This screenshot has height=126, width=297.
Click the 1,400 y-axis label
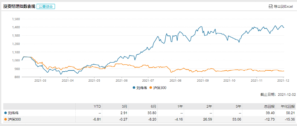16,27
